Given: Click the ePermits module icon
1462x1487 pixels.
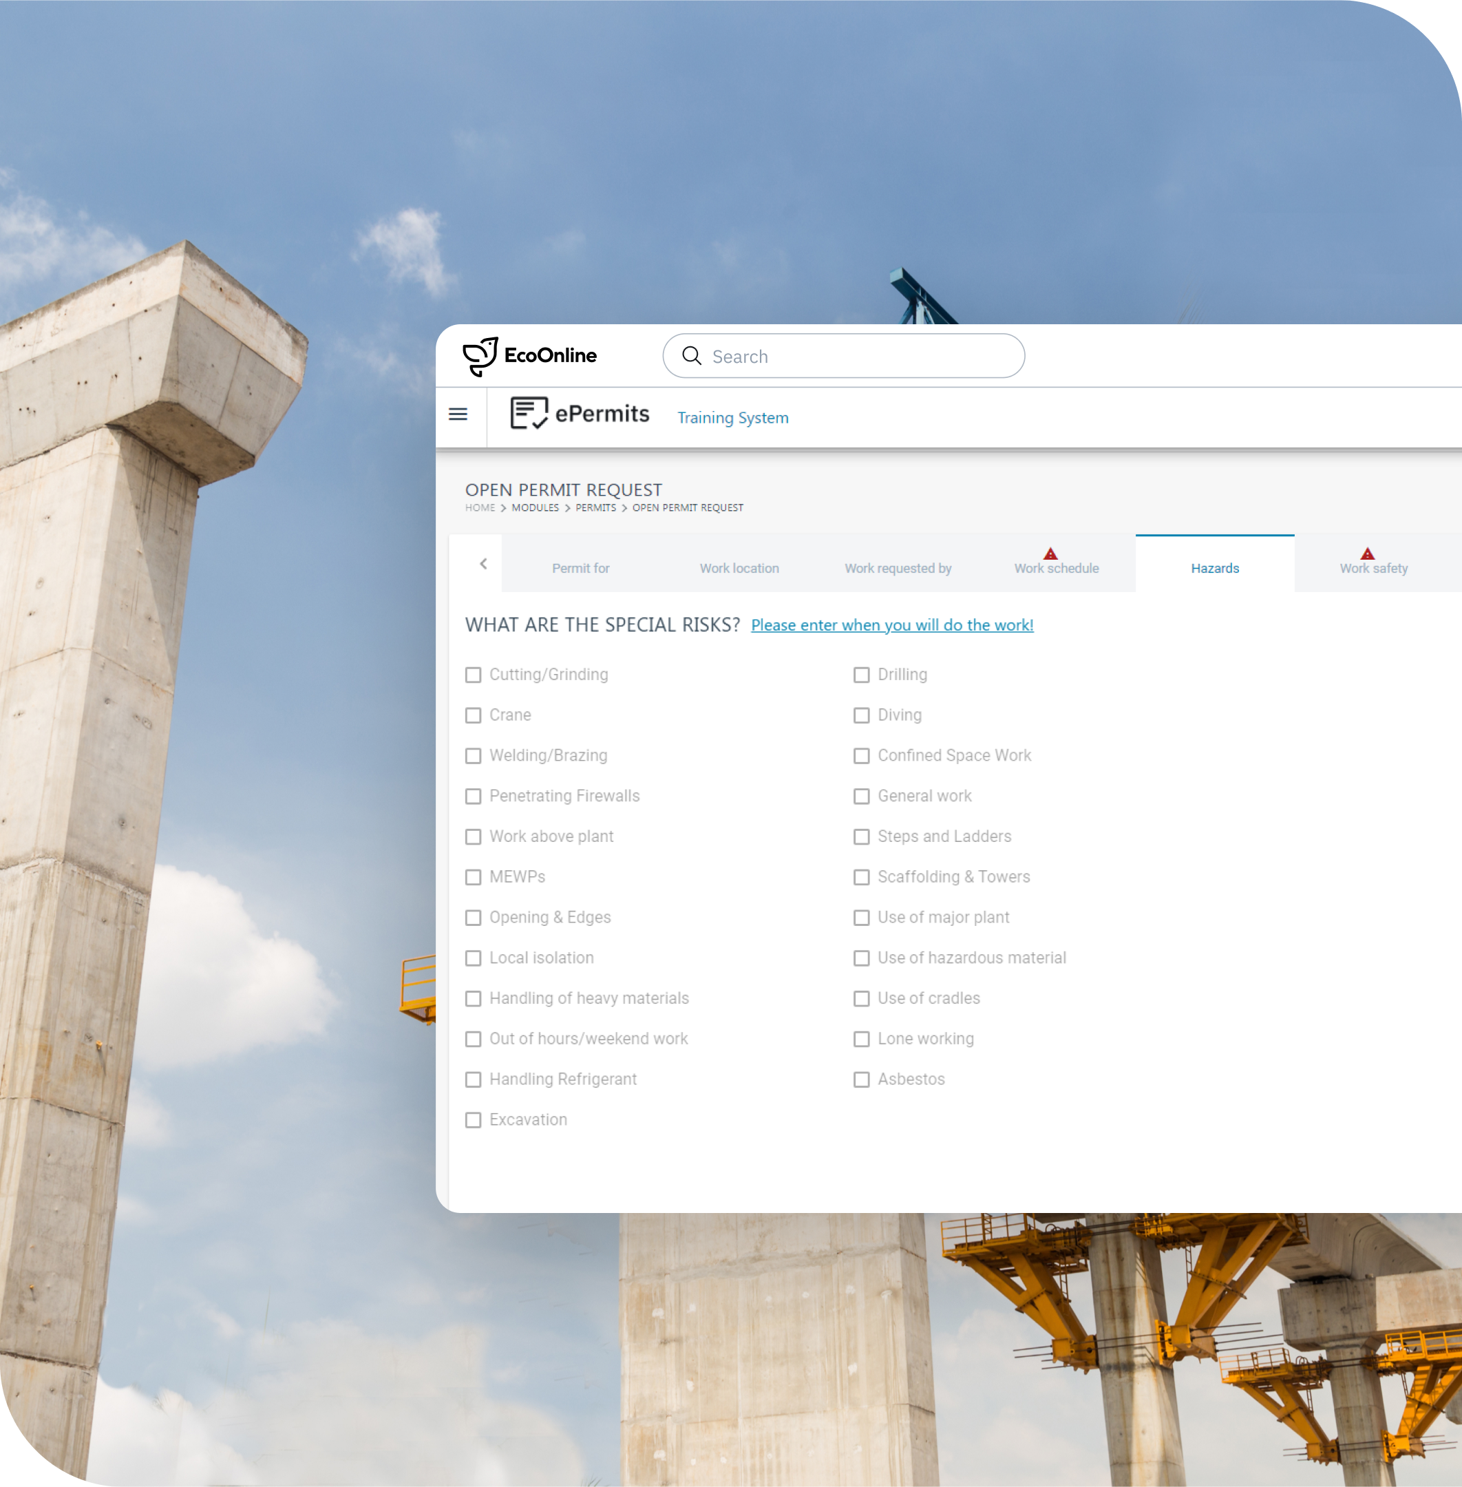Looking at the screenshot, I should click(528, 413).
